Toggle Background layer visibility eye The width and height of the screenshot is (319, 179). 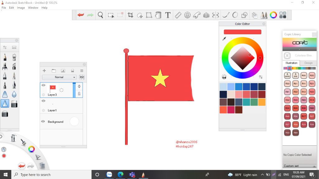(x=43, y=121)
